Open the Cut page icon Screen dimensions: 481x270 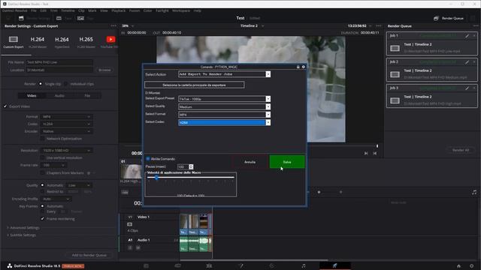click(x=177, y=265)
